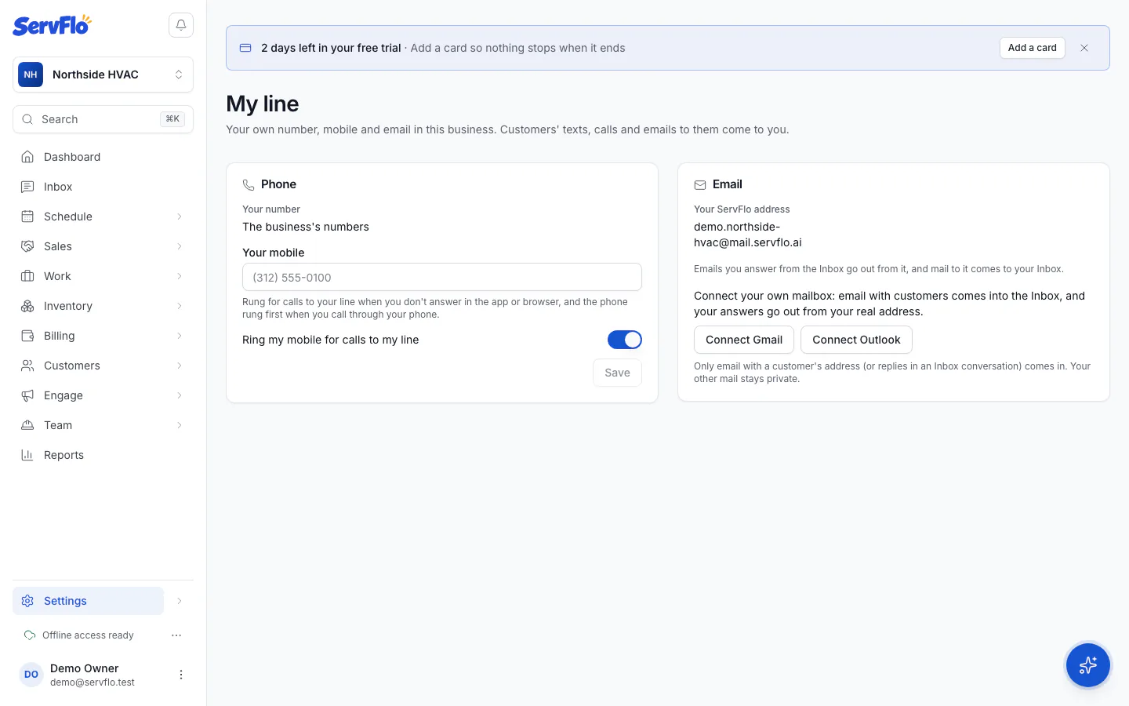Click the Sales handshake icon
The height and width of the screenshot is (706, 1129).
click(27, 246)
